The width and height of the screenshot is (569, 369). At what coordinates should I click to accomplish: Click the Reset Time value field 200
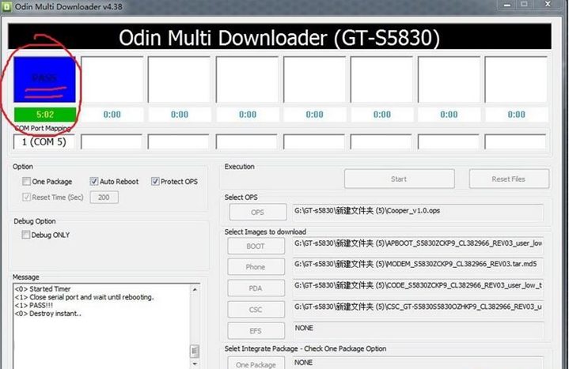pos(104,198)
